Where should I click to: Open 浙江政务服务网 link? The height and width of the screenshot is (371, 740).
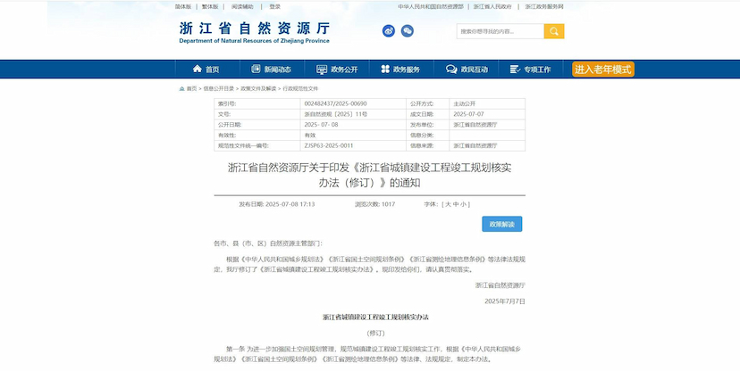(544, 6)
